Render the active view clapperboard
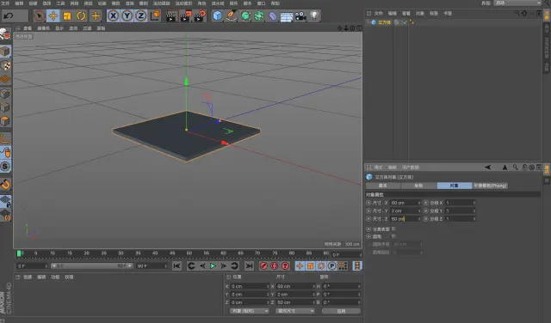The height and width of the screenshot is (323, 551). 171,16
